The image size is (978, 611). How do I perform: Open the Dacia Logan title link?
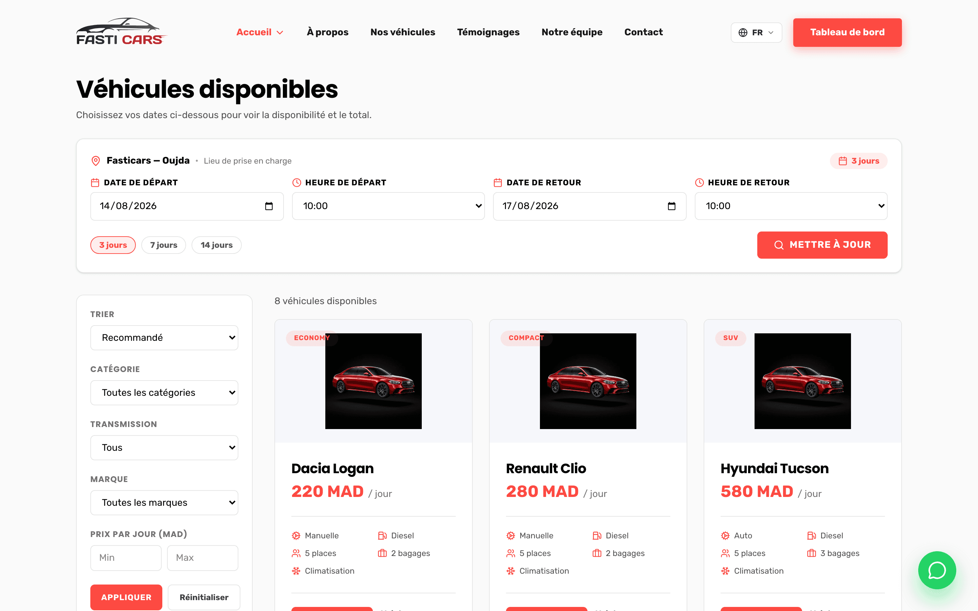332,469
